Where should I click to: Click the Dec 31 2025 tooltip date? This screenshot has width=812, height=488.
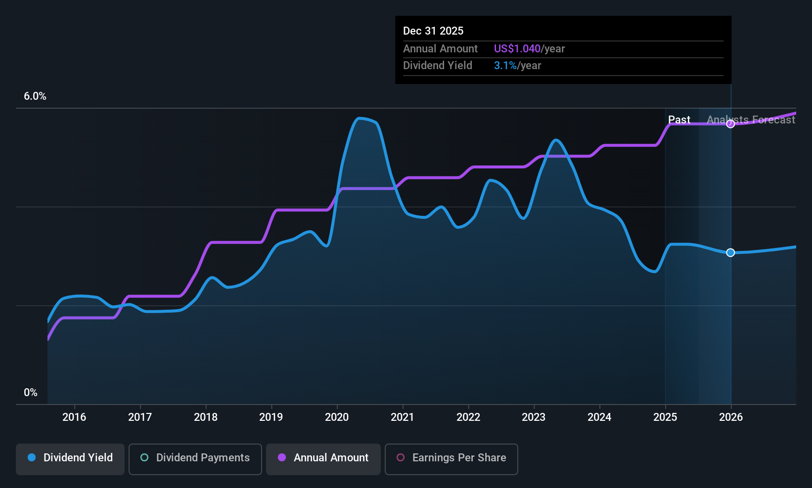433,31
